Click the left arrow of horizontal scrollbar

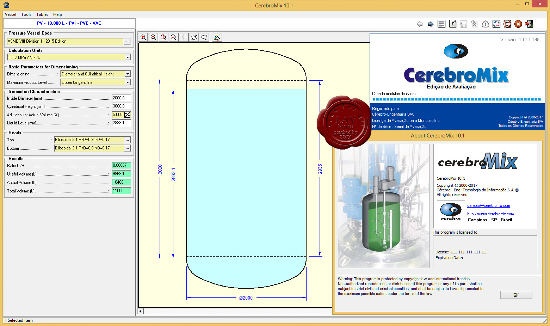pos(141,311)
